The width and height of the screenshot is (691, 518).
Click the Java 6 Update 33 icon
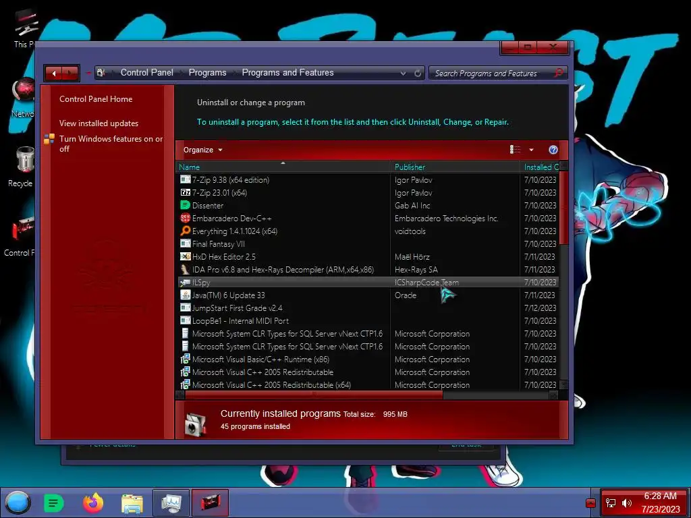pyautogui.click(x=185, y=295)
